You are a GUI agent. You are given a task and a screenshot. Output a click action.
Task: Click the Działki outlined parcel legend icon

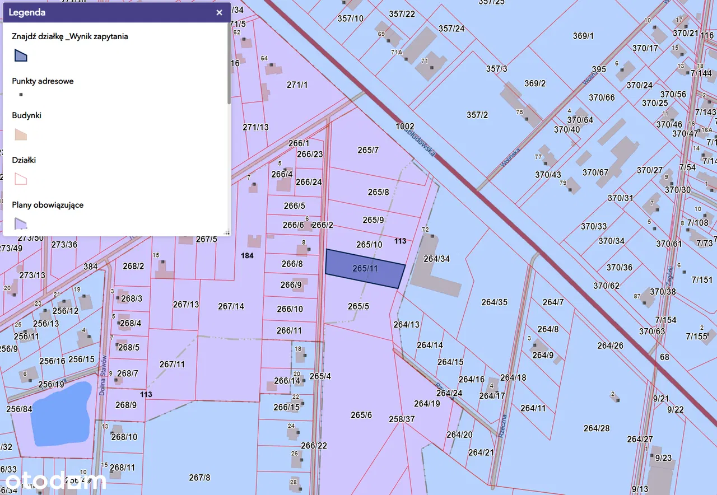(20, 179)
